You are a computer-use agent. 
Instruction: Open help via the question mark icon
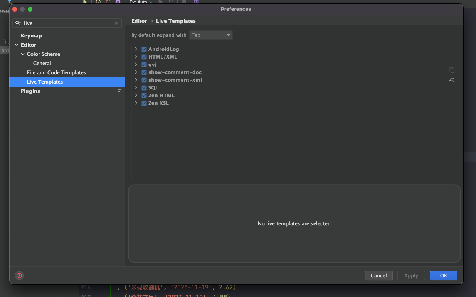point(19,275)
